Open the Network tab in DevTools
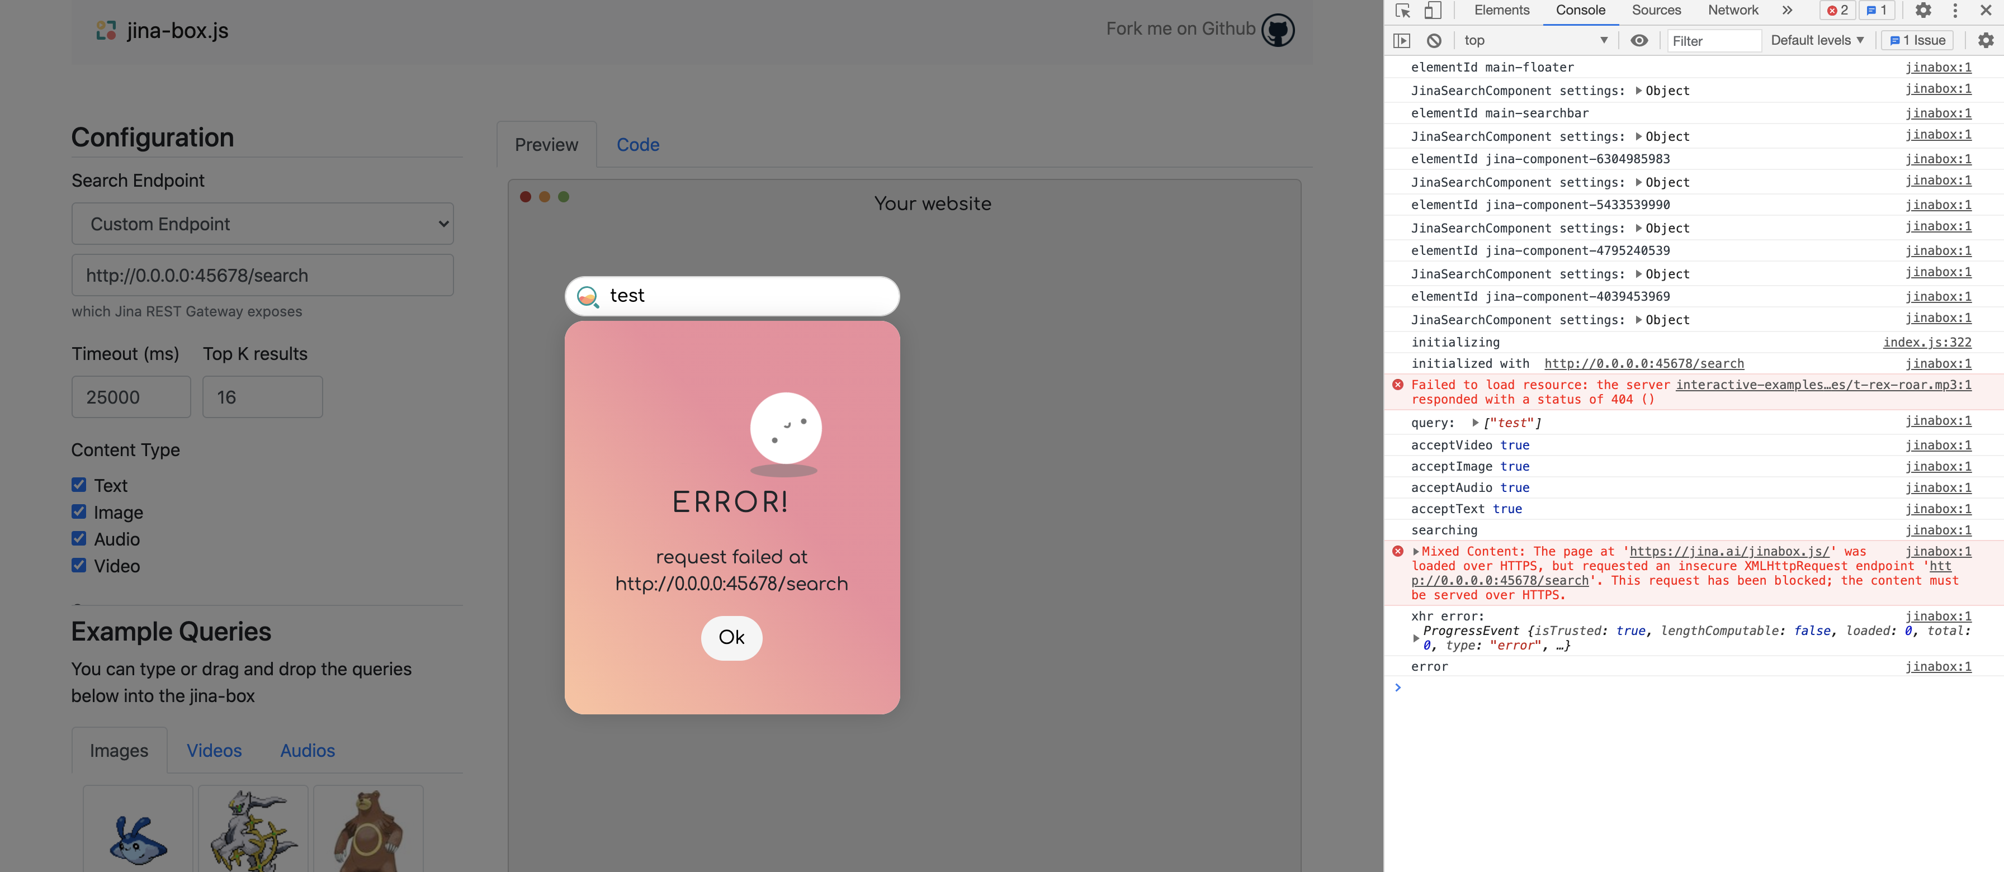The height and width of the screenshot is (872, 2004). (x=1732, y=10)
